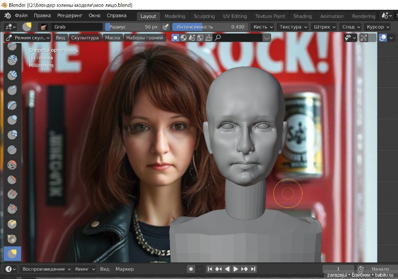This screenshot has height=279, width=398.
Task: Expand the Кисть brush settings dropdown
Action: pyautogui.click(x=262, y=27)
